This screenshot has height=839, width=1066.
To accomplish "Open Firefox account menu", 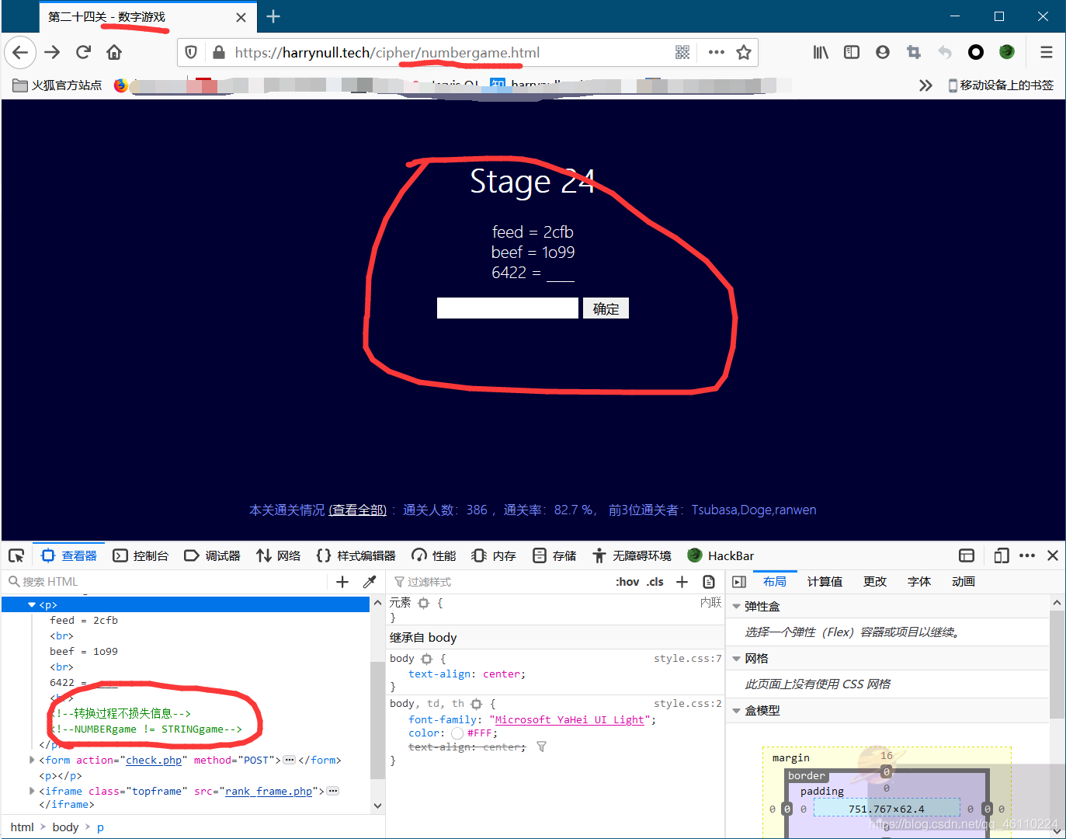I will (883, 53).
